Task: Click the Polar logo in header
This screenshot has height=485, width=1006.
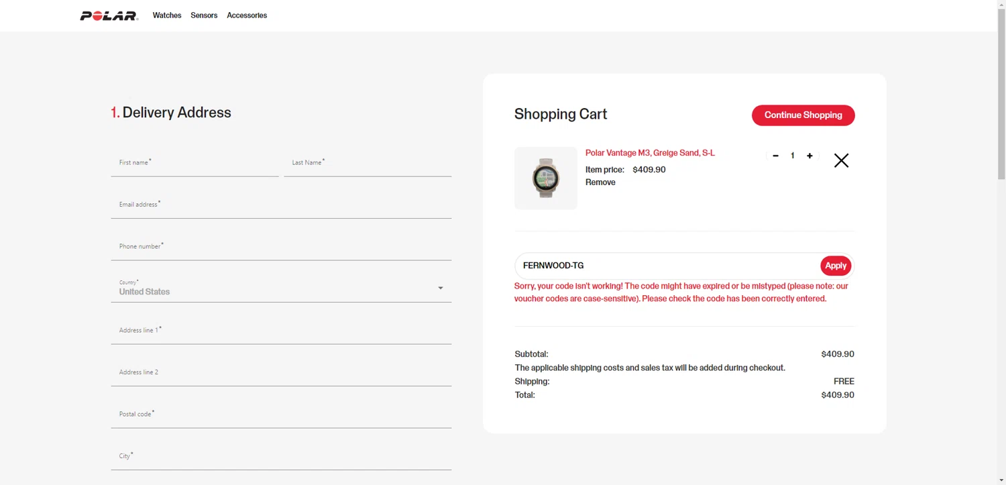Action: pos(109,15)
